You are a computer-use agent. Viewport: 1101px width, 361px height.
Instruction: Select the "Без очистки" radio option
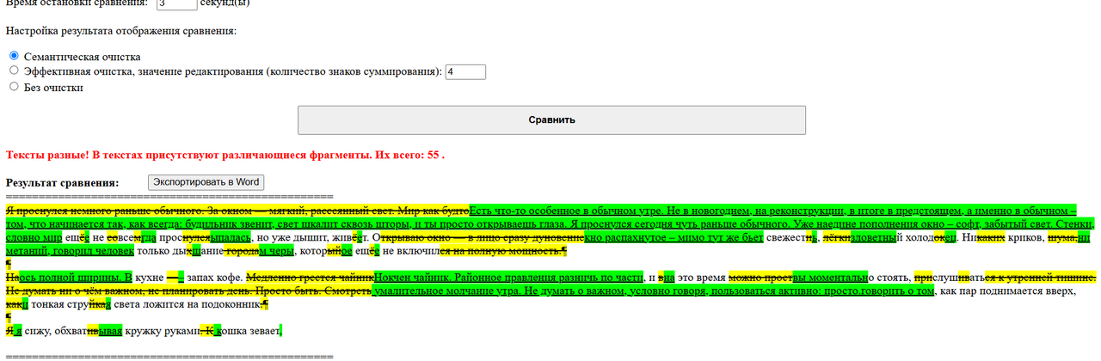click(x=13, y=87)
